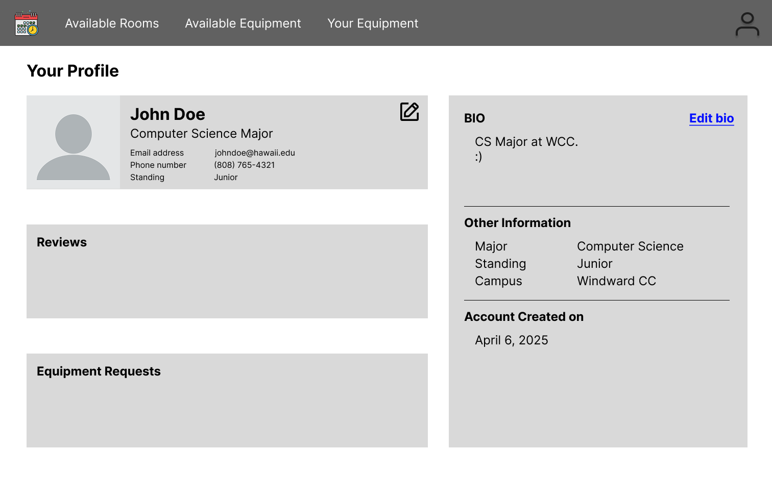The image size is (772, 501).
Task: Open the Available Rooms page
Action: tap(112, 23)
